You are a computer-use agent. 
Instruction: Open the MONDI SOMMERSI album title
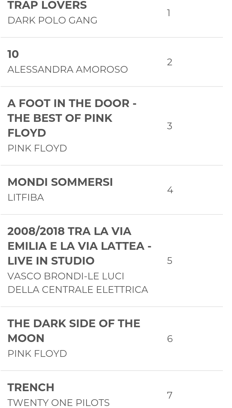[x=60, y=182]
